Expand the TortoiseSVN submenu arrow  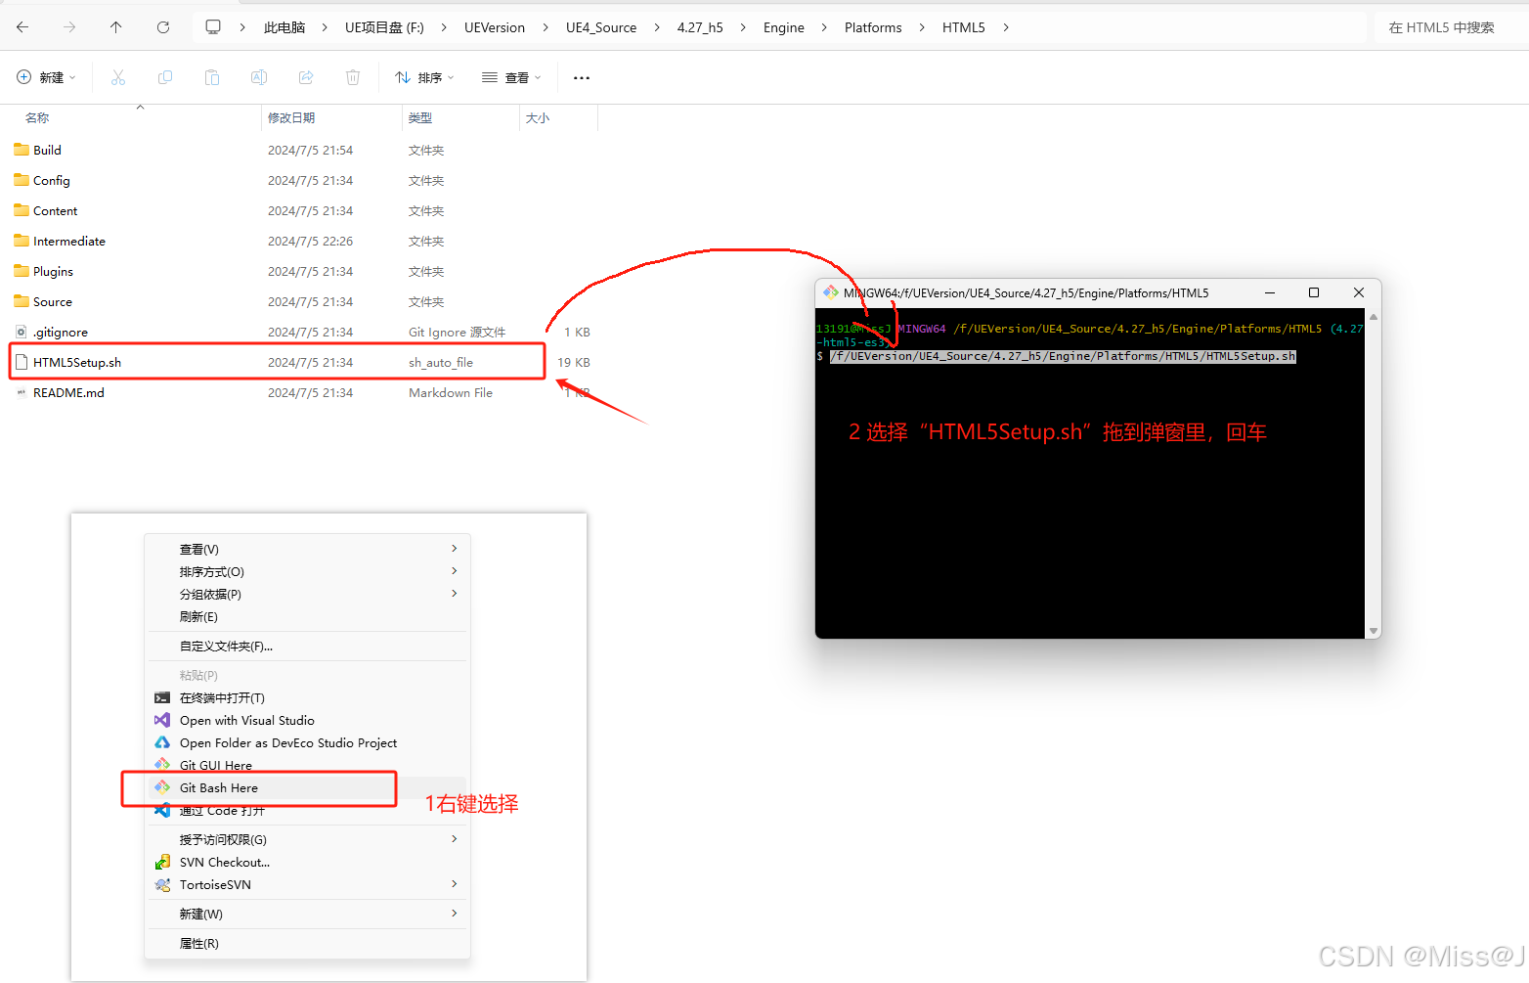tap(455, 884)
